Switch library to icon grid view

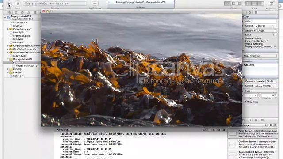[x=271, y=125]
